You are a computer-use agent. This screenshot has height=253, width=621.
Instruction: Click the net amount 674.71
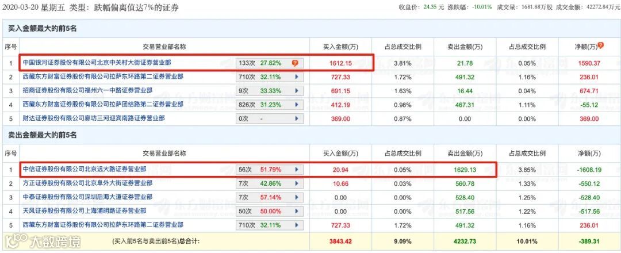pyautogui.click(x=589, y=91)
